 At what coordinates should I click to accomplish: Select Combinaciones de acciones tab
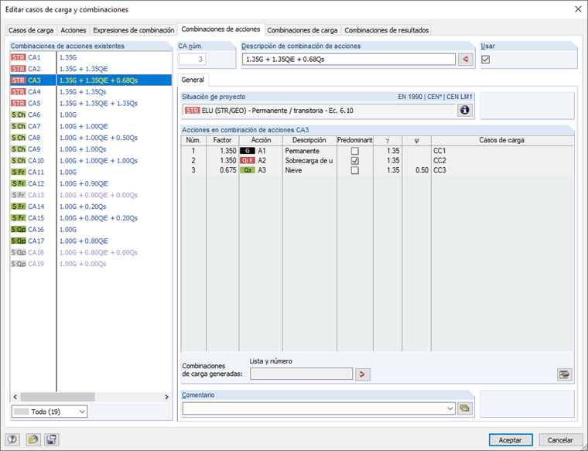pos(220,29)
